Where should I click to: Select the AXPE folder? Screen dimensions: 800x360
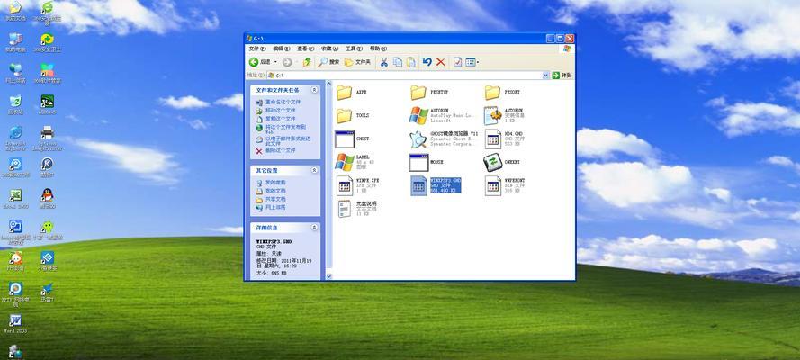(345, 93)
